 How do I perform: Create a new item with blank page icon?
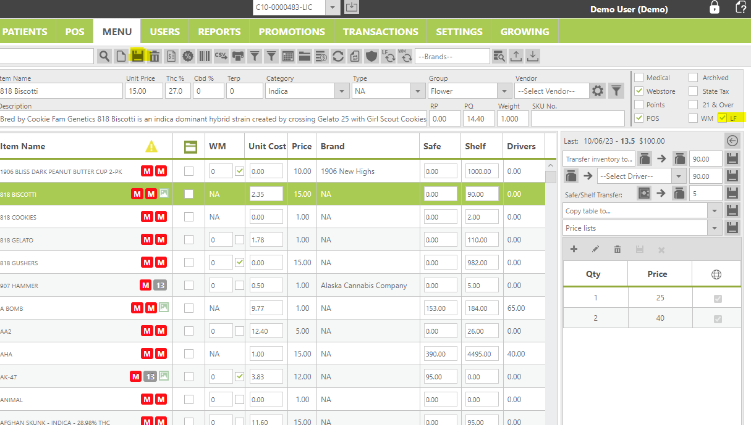(x=121, y=56)
